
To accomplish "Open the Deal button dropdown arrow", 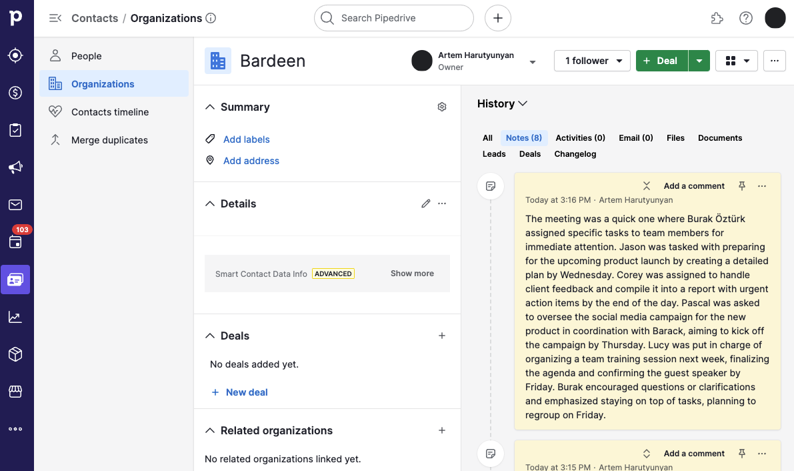I will click(699, 61).
